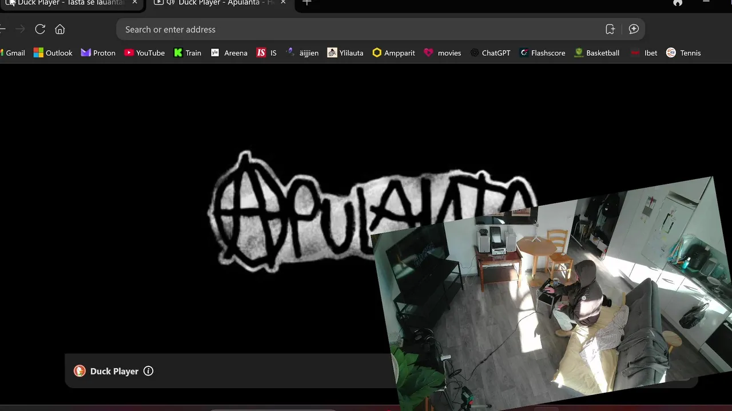The width and height of the screenshot is (732, 411).
Task: Click the Duck Player logo in the bottom bar
Action: [79, 371]
